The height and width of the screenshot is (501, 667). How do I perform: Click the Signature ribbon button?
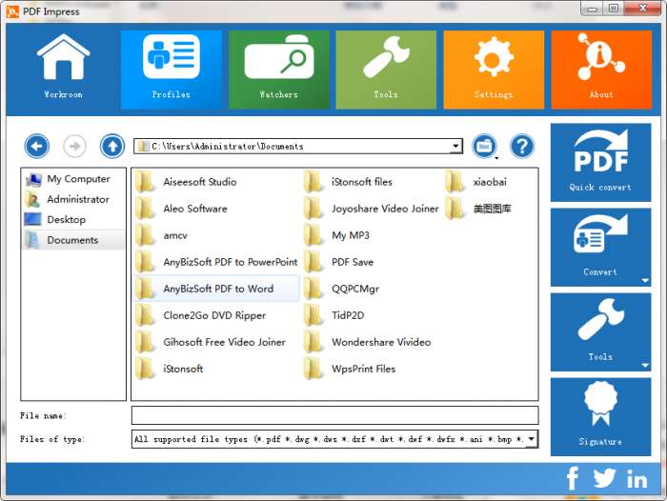600,417
